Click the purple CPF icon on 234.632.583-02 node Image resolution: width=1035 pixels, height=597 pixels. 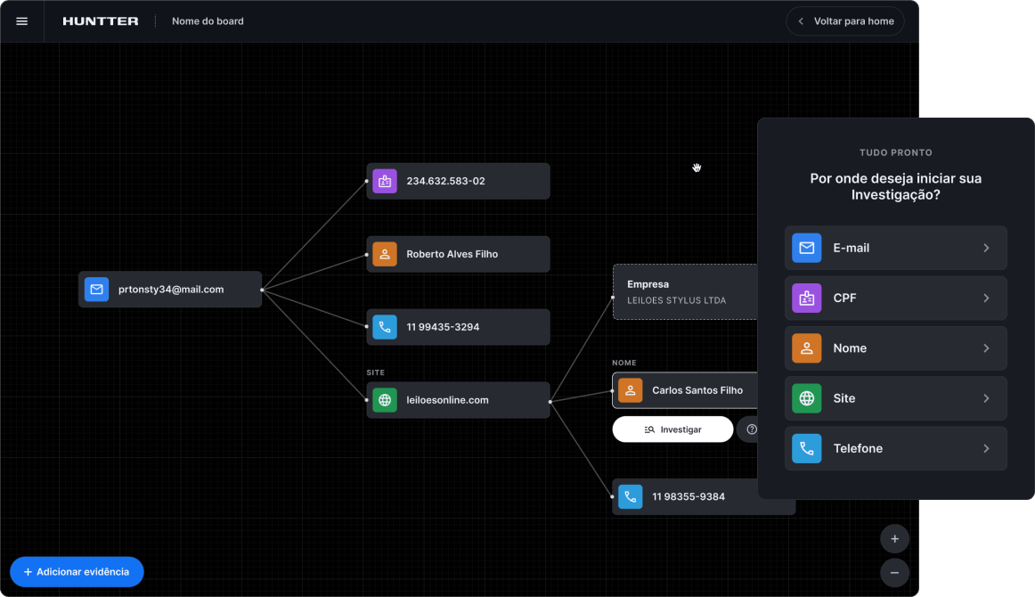[384, 181]
